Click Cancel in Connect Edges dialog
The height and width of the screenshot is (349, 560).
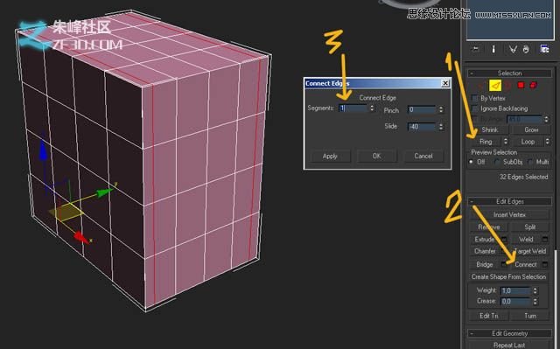(x=423, y=156)
